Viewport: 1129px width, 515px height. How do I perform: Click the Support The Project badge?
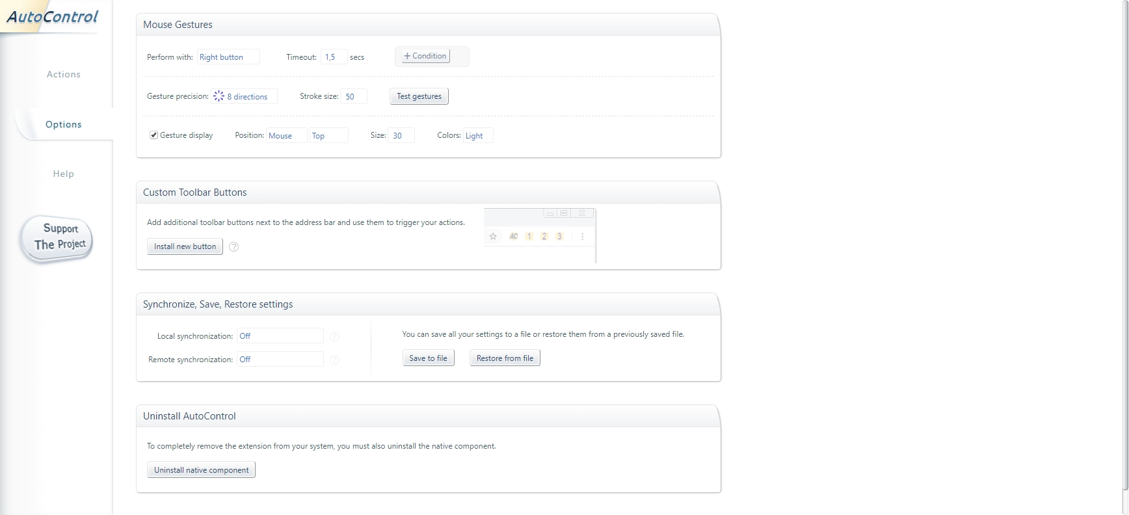pyautogui.click(x=57, y=238)
